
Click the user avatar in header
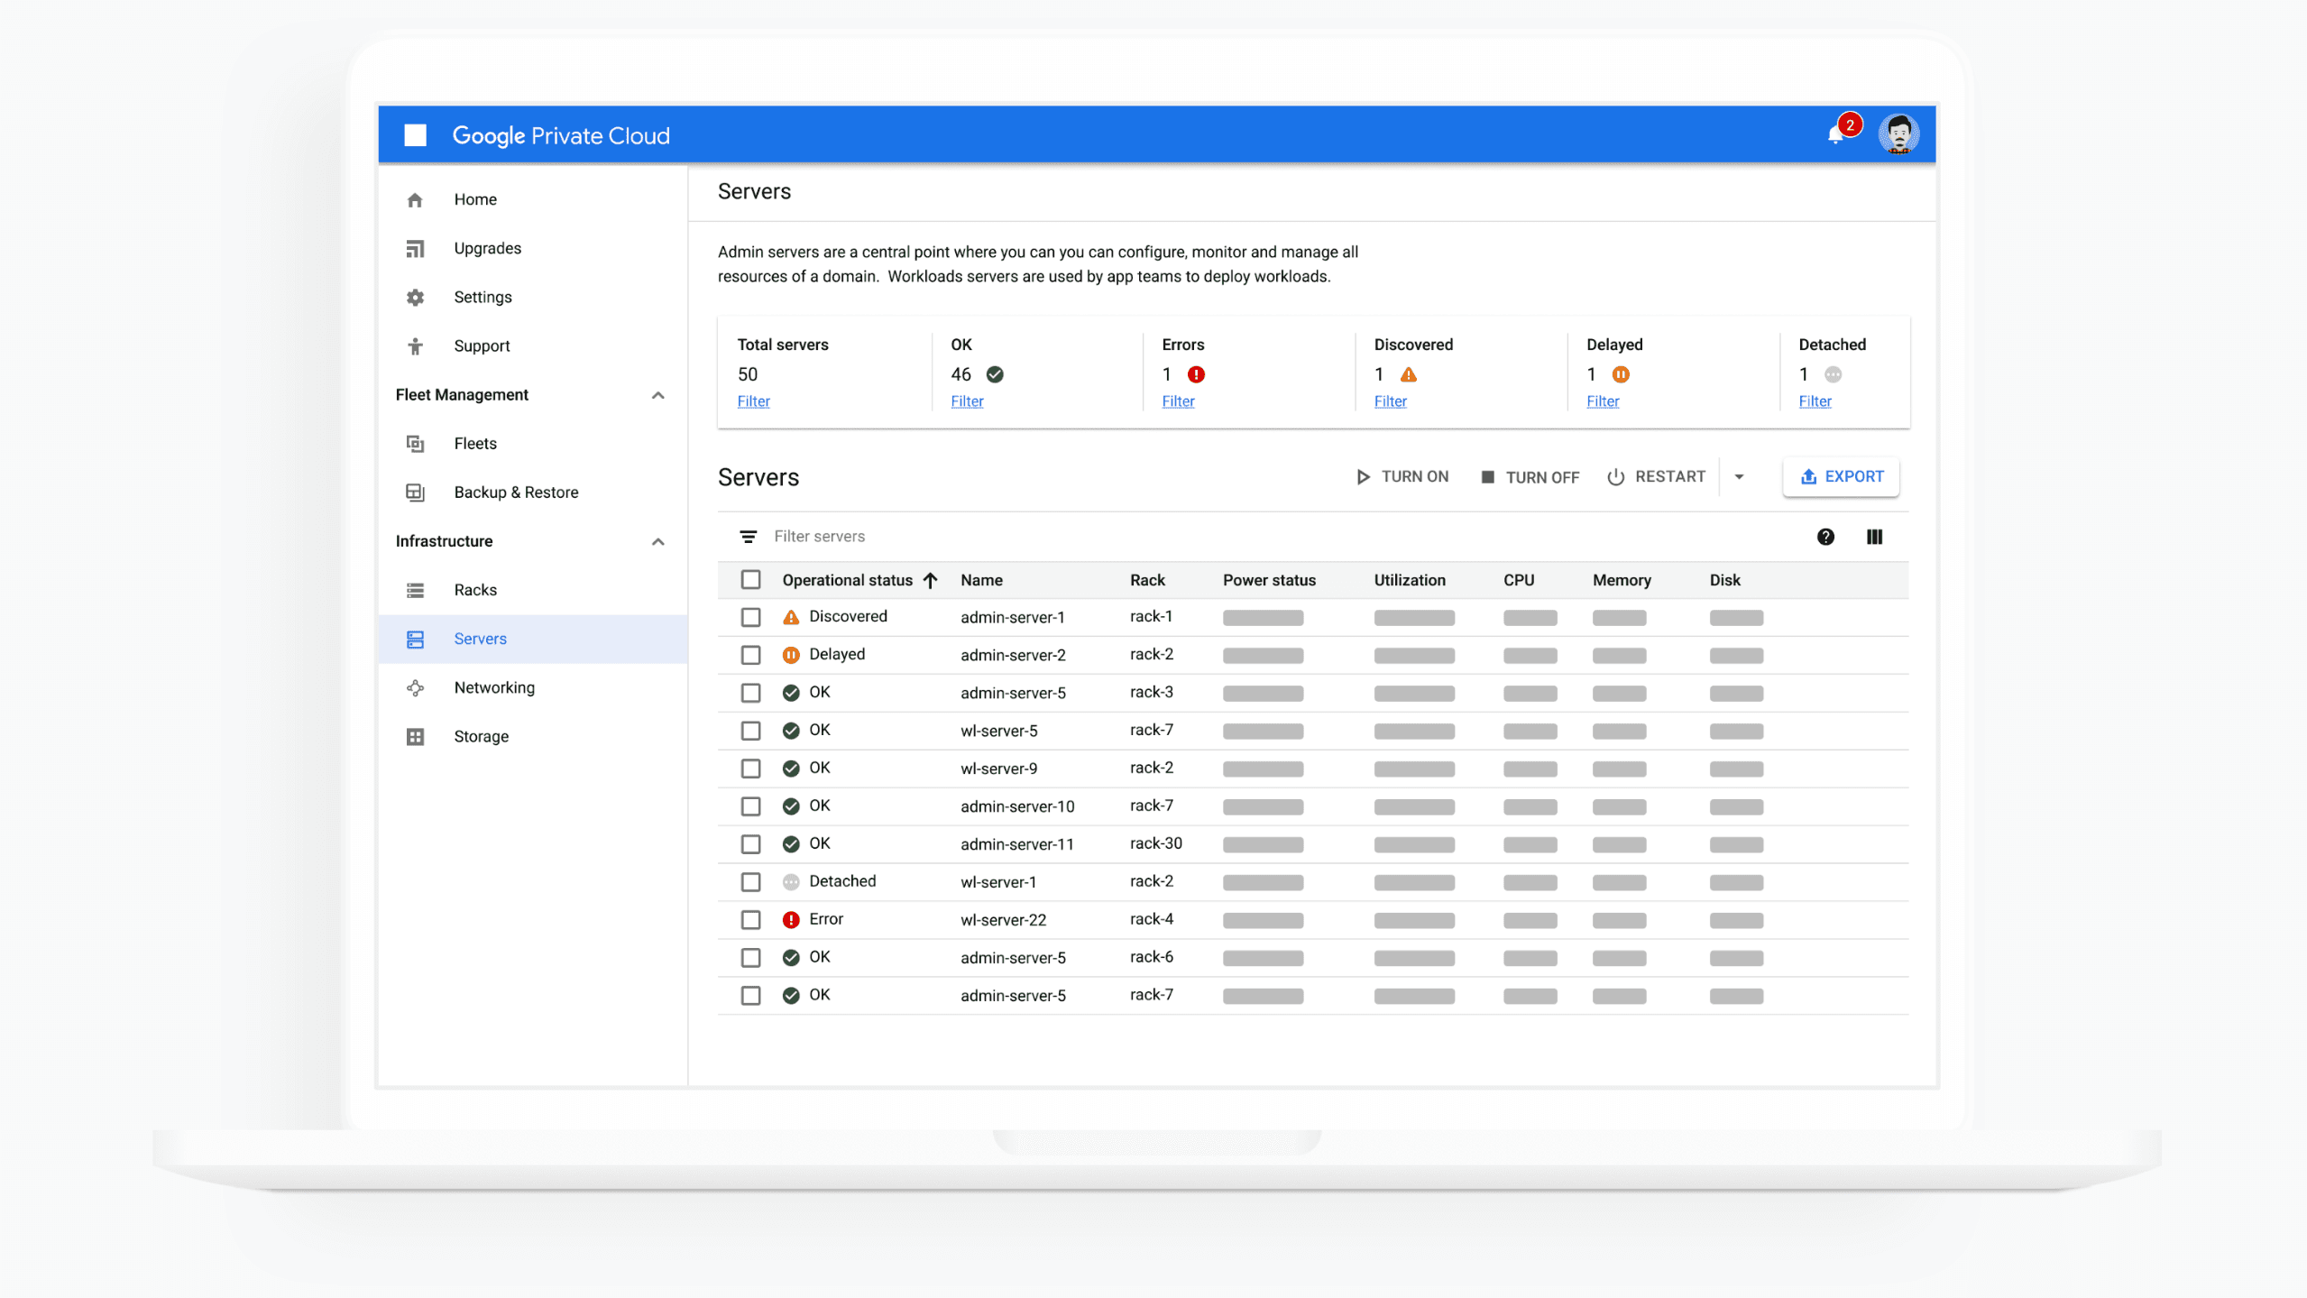point(1898,134)
